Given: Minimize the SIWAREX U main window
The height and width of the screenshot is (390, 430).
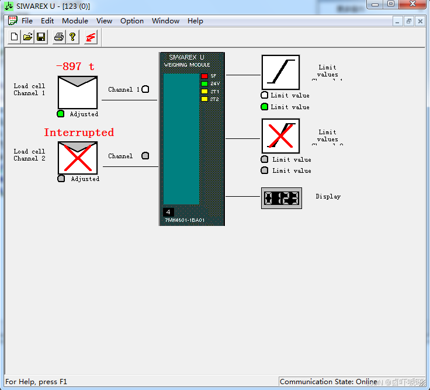Looking at the screenshot, I should pos(375,4).
